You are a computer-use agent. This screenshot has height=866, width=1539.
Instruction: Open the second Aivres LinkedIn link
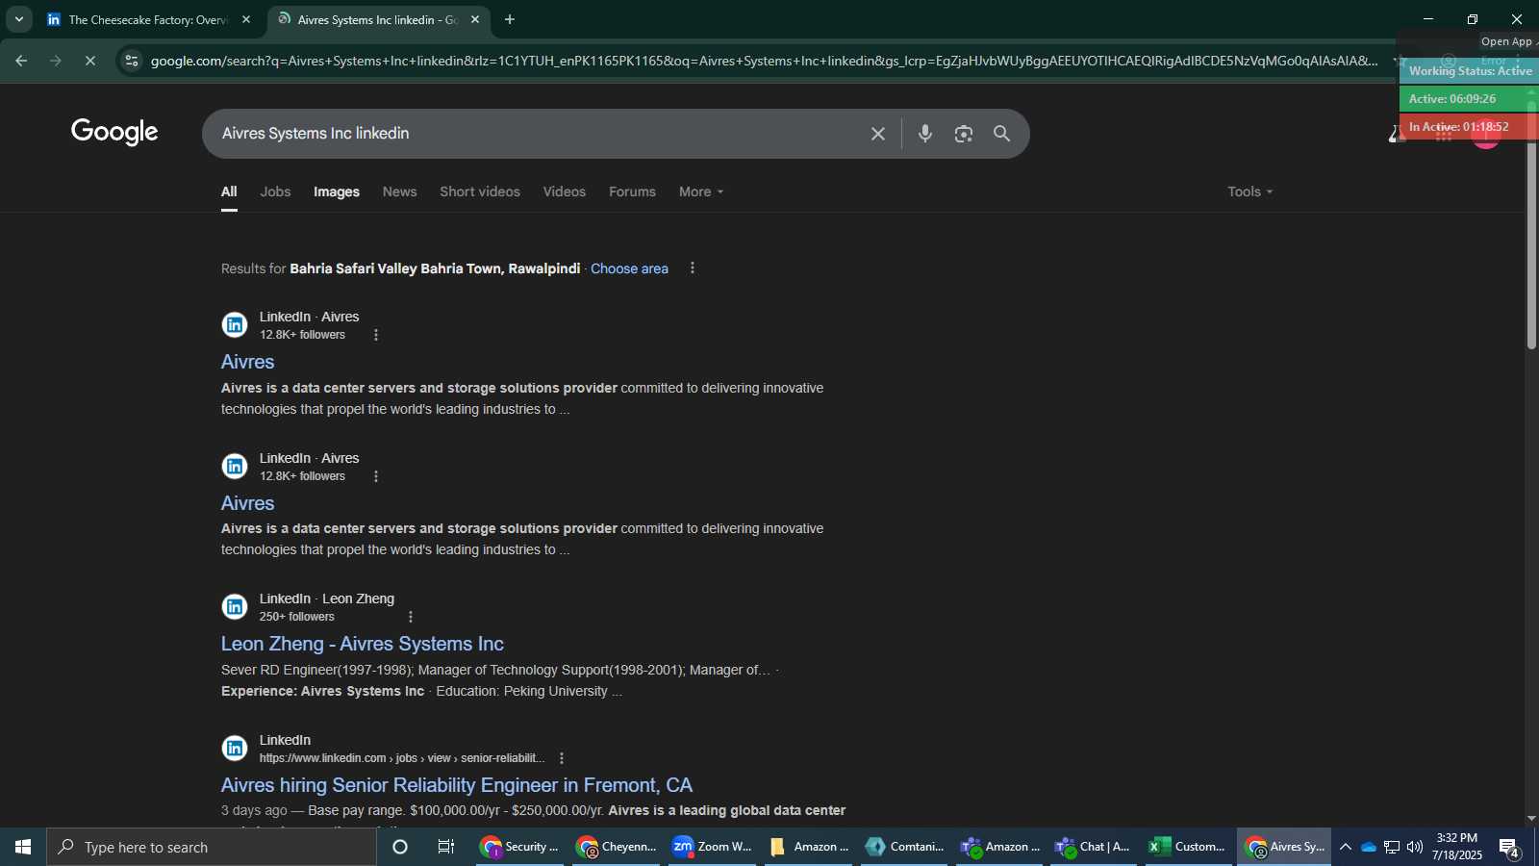click(247, 503)
